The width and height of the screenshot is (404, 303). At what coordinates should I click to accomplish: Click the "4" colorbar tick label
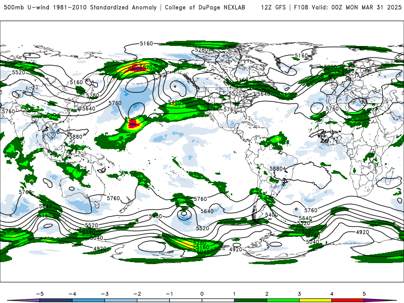tap(332, 294)
